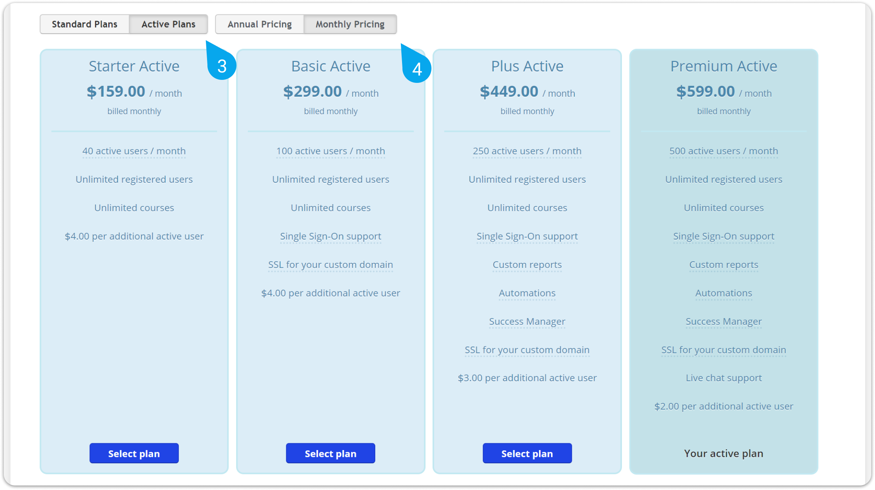Click Custom reports in Plus Active
This screenshot has height=490, width=875.
[x=527, y=265]
